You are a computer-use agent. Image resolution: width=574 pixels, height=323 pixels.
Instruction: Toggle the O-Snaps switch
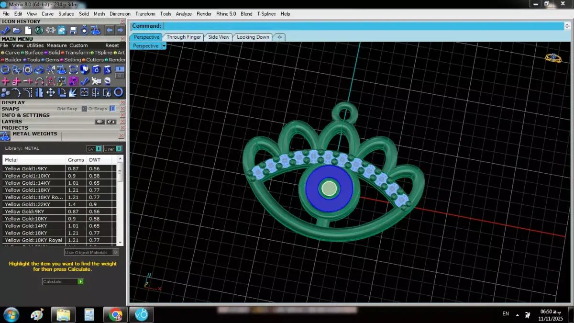pos(112,109)
